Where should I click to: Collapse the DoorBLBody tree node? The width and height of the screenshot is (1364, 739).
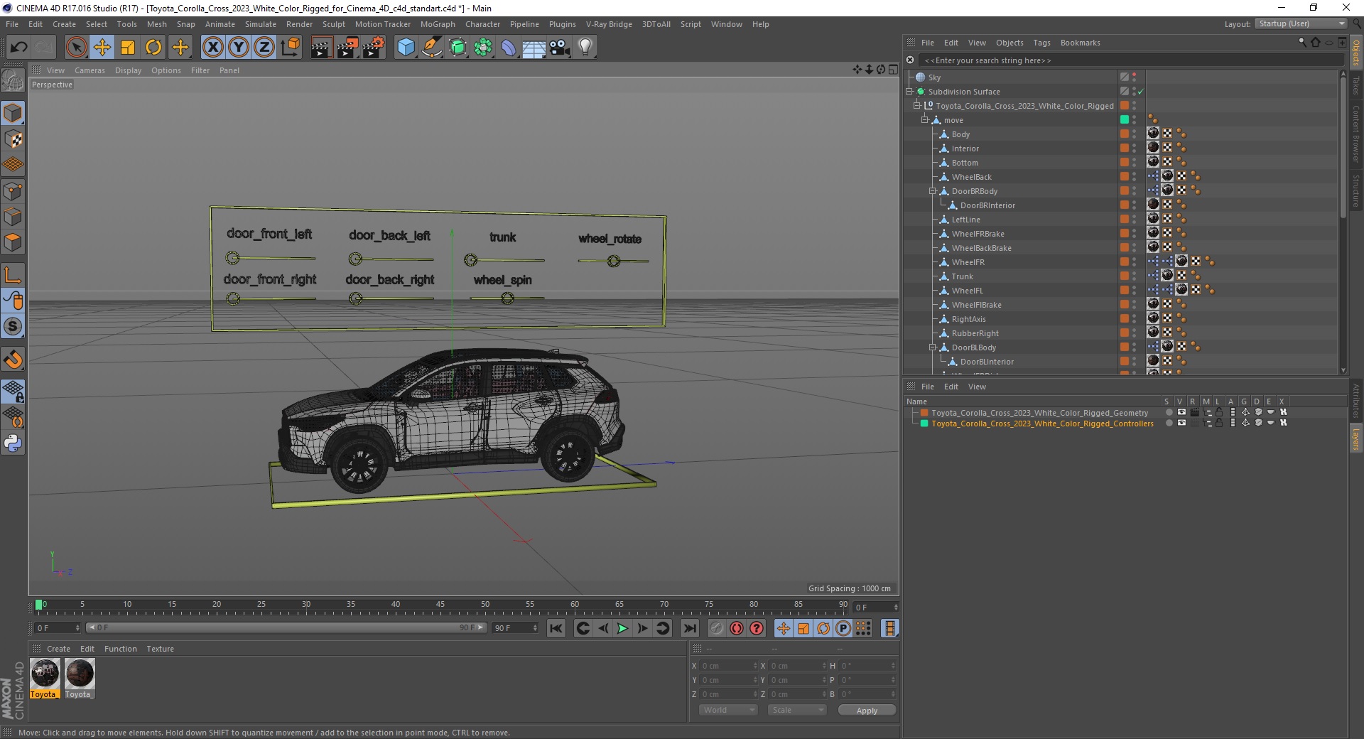pos(932,347)
